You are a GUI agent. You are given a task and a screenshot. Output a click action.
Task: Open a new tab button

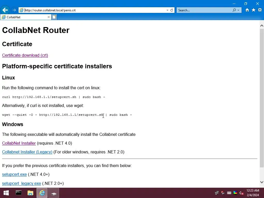54,17
